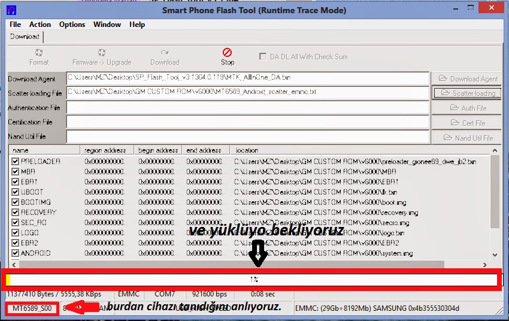Image resolution: width=509 pixels, height=321 pixels.
Task: Click the Nand Util File folder button
Action: coord(467,138)
